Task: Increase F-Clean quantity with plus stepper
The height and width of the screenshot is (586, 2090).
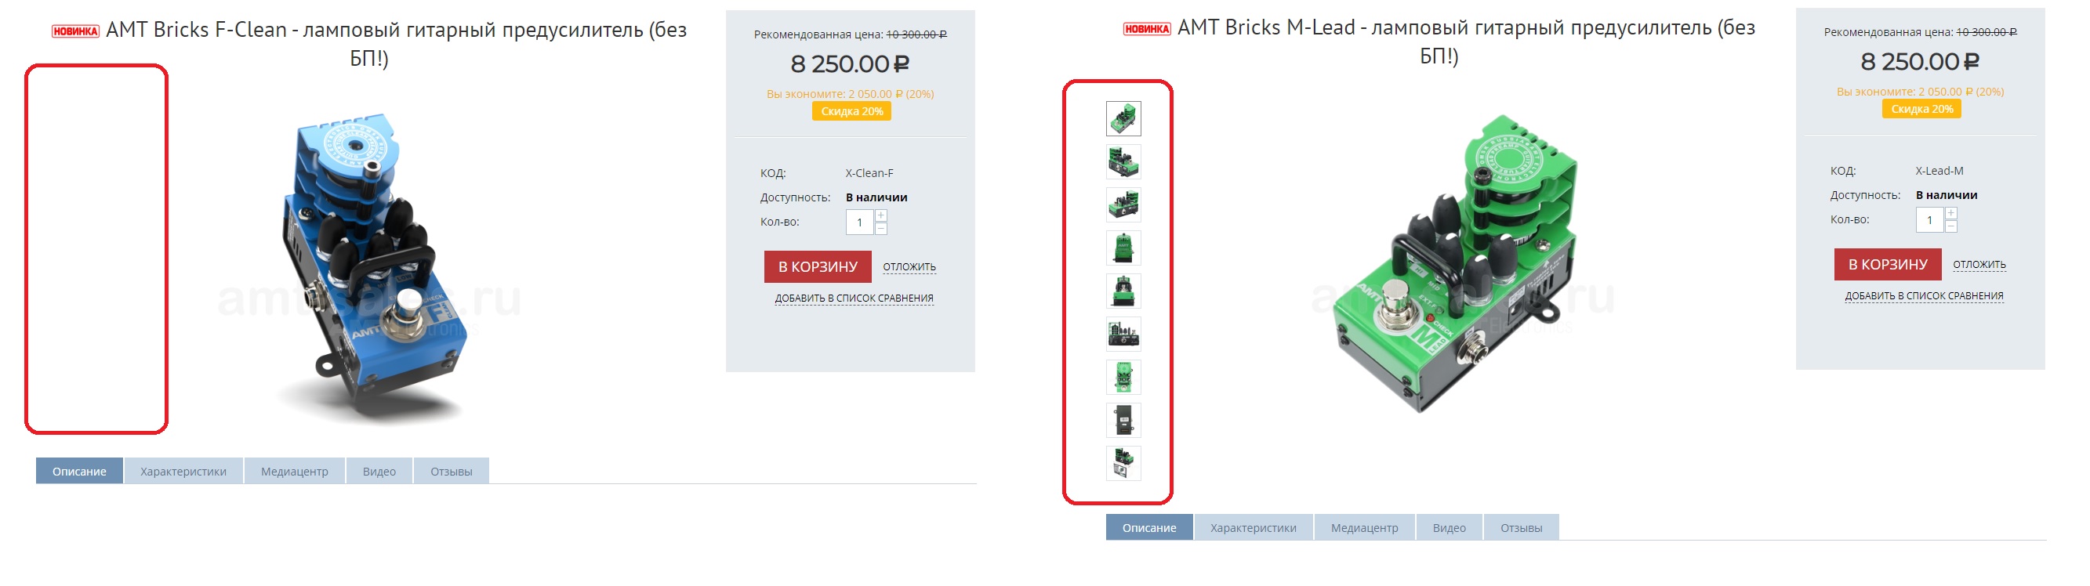Action: pos(880,215)
